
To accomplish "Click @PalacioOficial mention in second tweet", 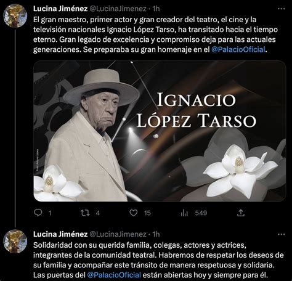I will point(114,275).
